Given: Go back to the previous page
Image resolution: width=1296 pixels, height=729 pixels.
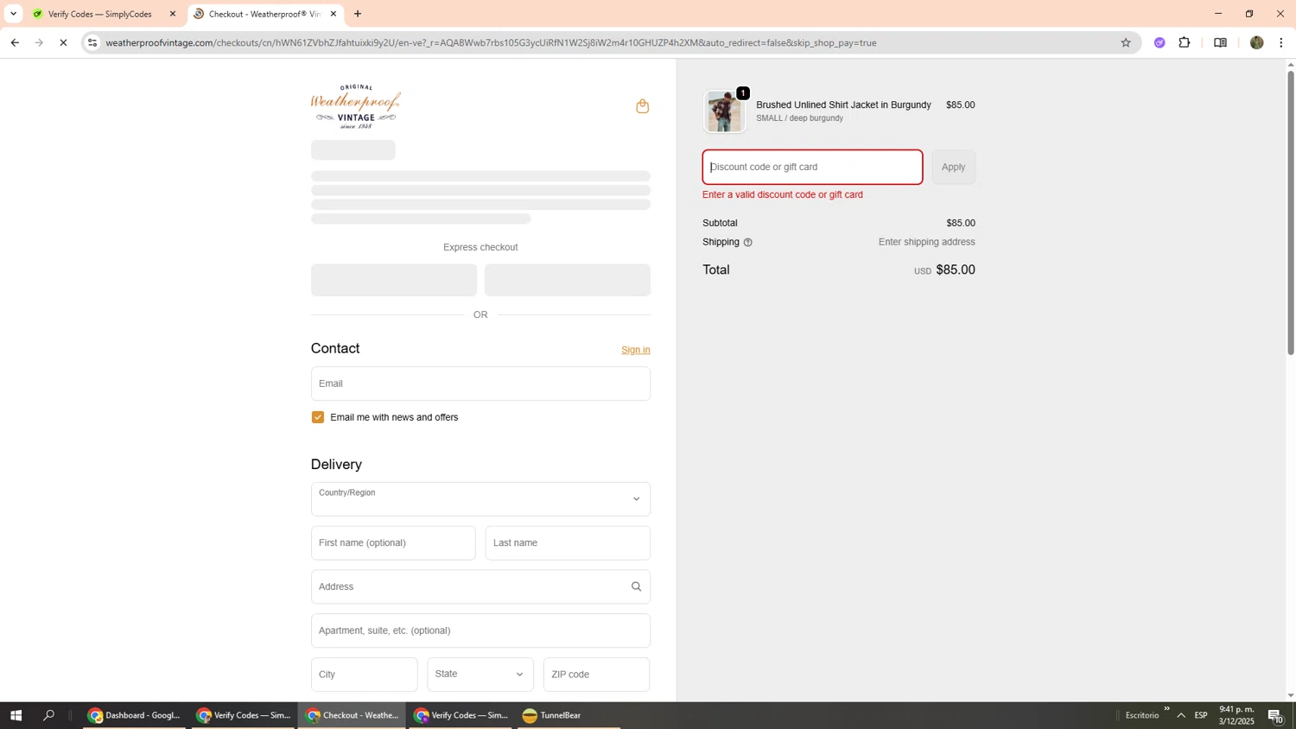Looking at the screenshot, I should tap(15, 42).
